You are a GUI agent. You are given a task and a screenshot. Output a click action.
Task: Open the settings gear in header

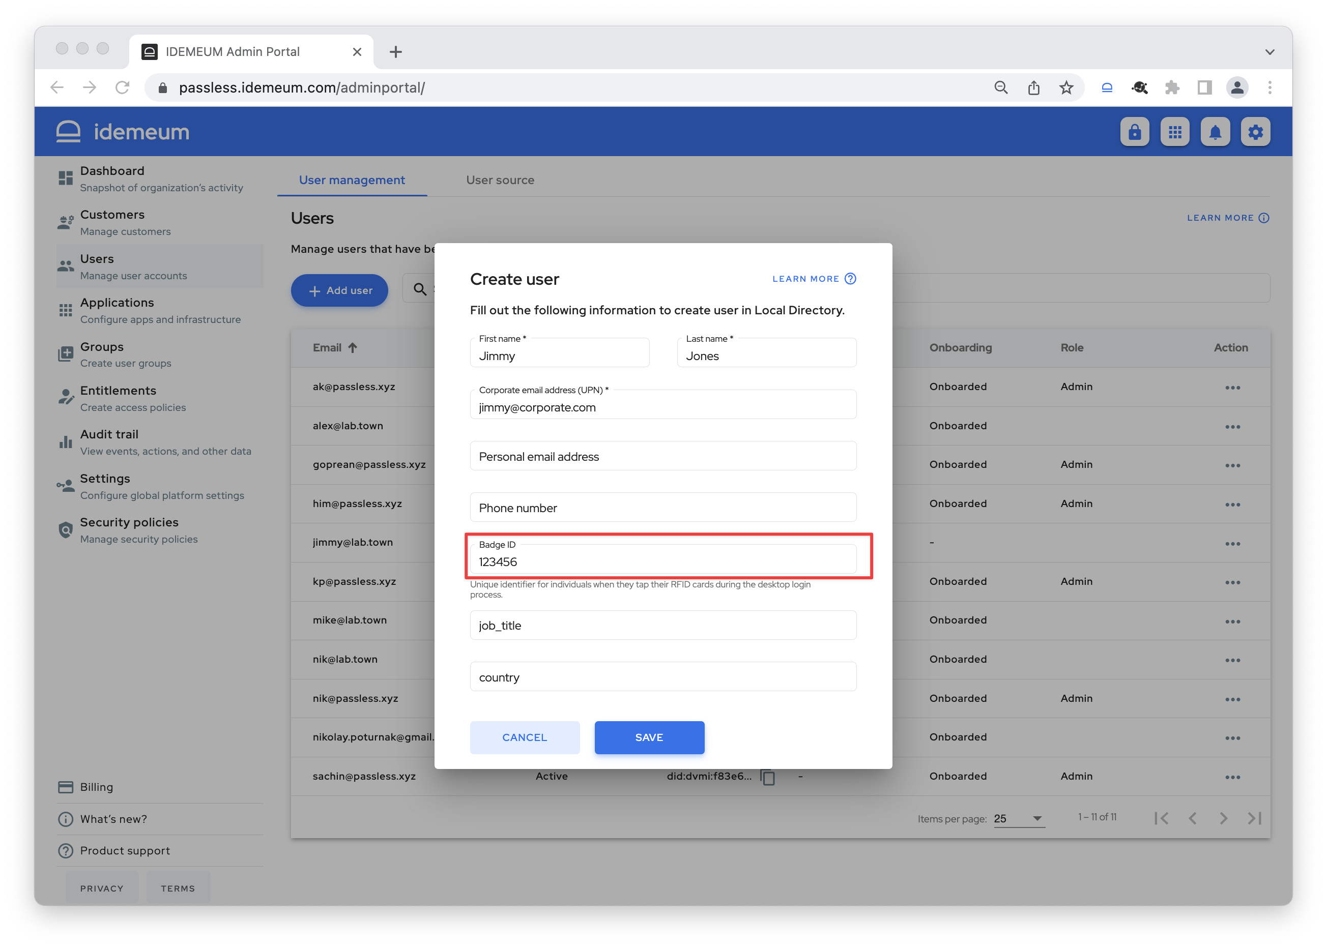point(1255,132)
